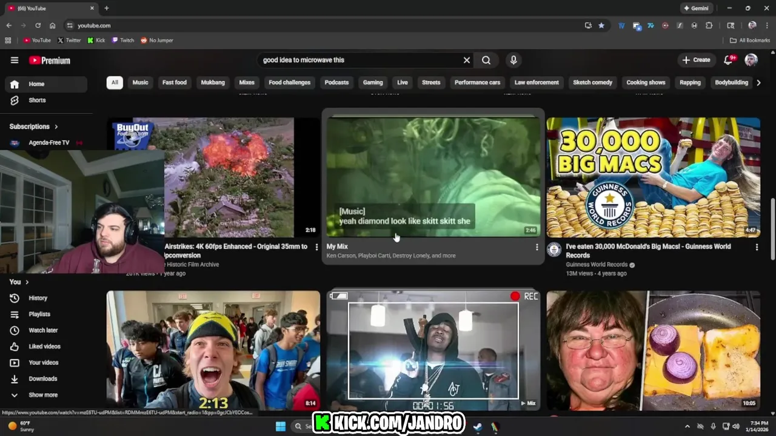Expand the Subscriptions section
Image resolution: width=776 pixels, height=436 pixels.
34,127
